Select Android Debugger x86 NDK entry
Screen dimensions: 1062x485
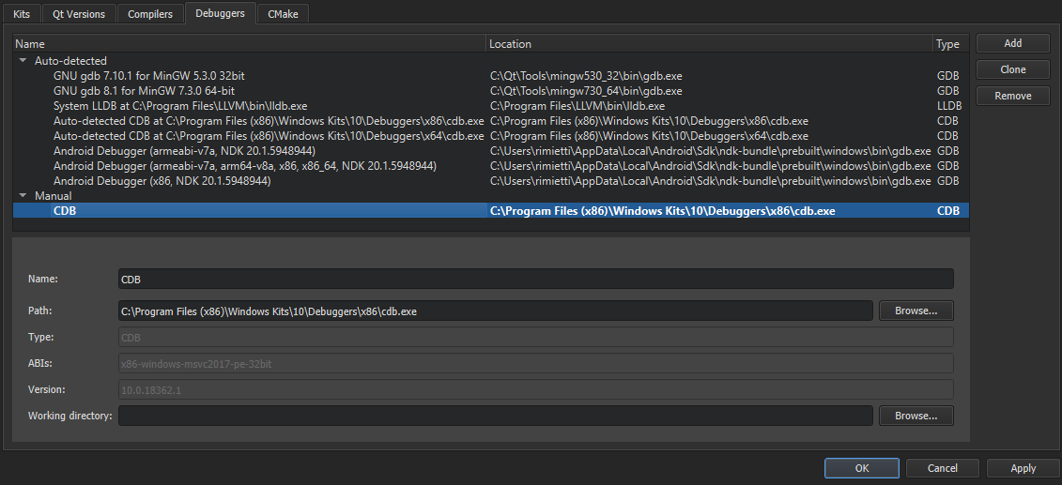click(x=162, y=181)
